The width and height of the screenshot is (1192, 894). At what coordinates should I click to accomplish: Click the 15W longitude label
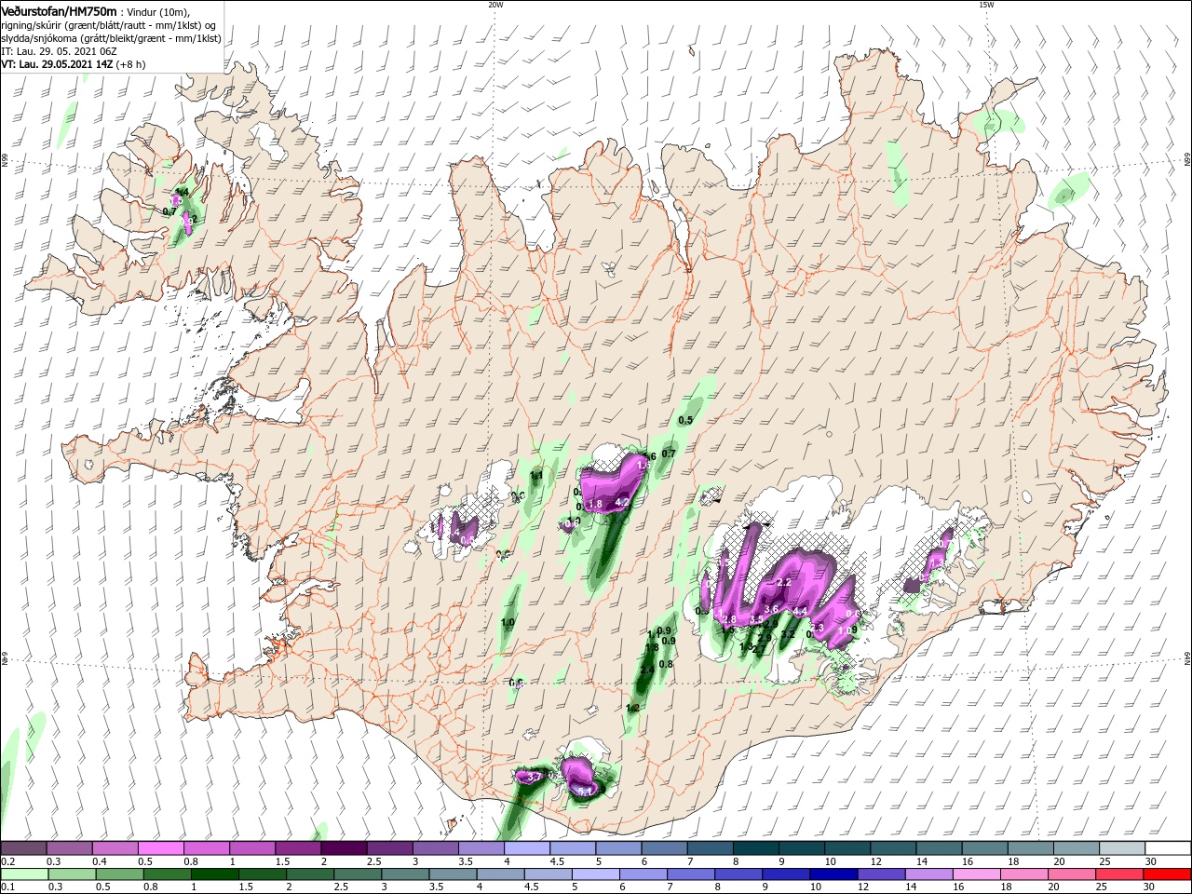(x=985, y=5)
